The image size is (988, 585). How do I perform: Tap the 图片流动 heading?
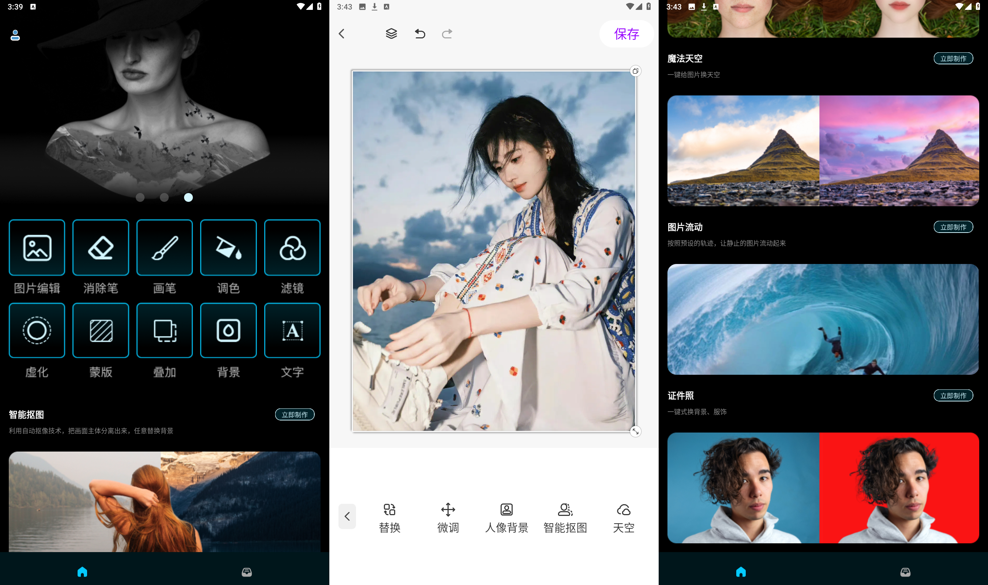pos(685,227)
